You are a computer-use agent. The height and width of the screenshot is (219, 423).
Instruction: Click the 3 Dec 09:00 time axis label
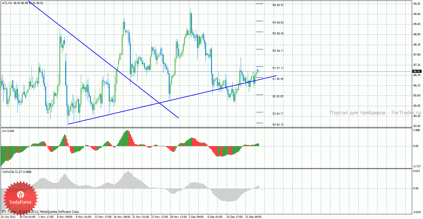[x=196, y=217]
